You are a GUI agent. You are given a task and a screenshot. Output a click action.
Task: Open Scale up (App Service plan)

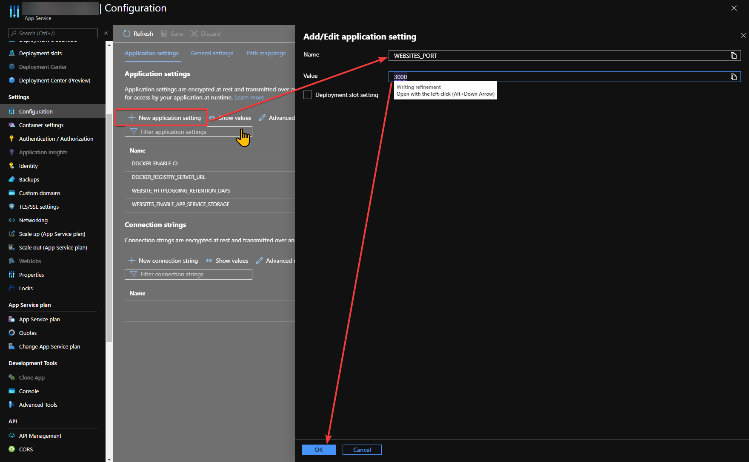click(x=52, y=234)
